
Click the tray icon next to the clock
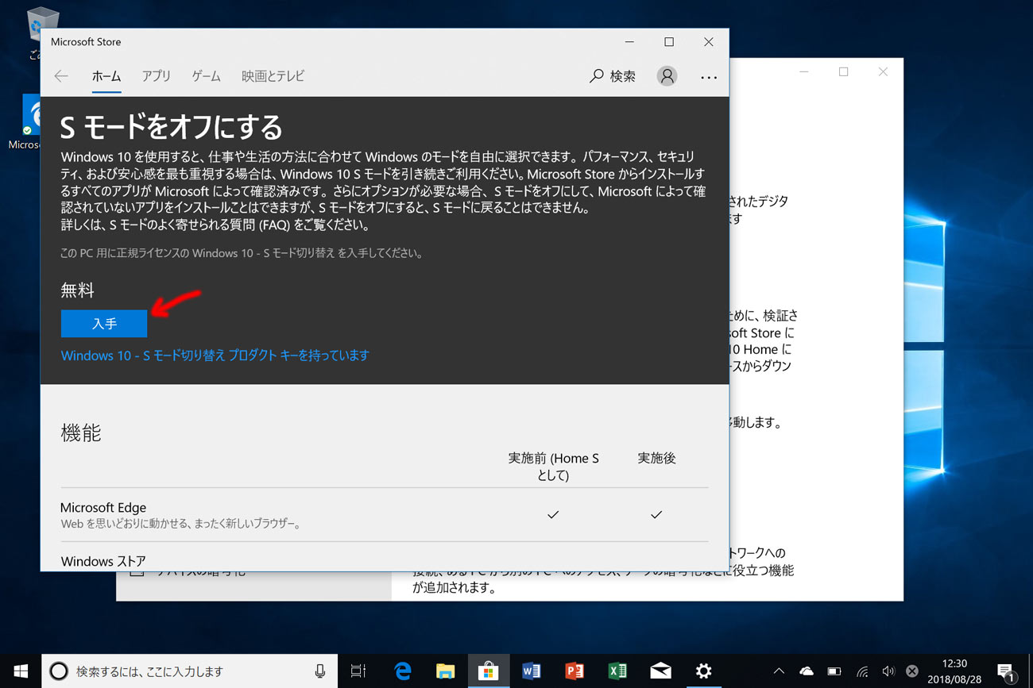[x=913, y=671]
